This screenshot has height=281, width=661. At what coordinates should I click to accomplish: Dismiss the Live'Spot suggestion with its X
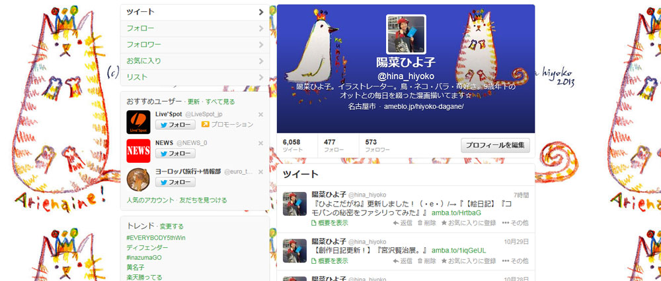point(260,115)
